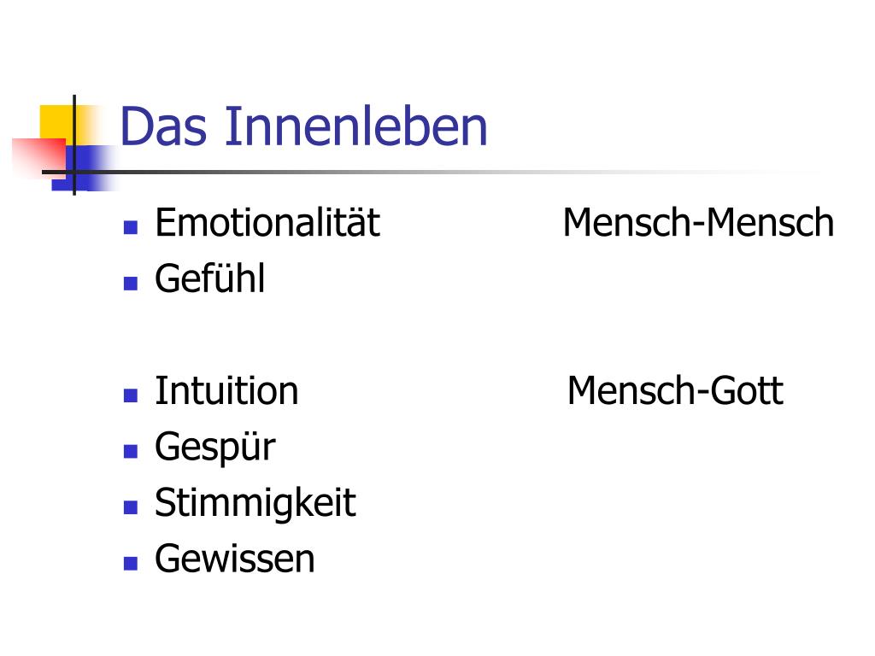The width and height of the screenshot is (875, 656).
Task: Select the Stimmigkeit bullet text
Action: pyautogui.click(x=255, y=503)
